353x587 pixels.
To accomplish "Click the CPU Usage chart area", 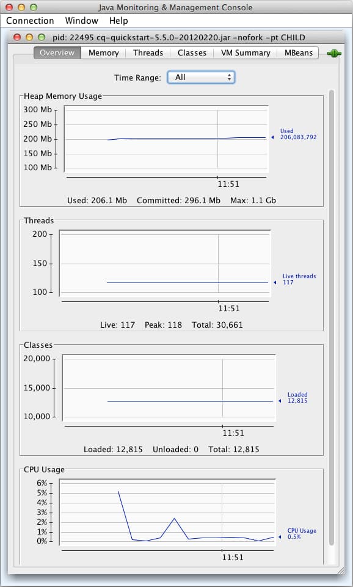I will click(167, 512).
